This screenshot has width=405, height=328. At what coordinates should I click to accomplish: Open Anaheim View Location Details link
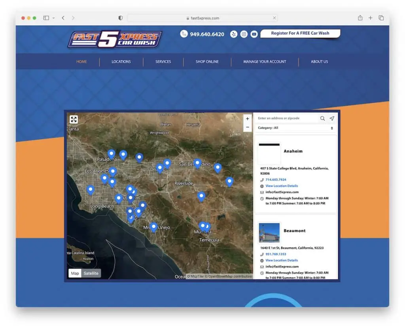[x=282, y=186]
